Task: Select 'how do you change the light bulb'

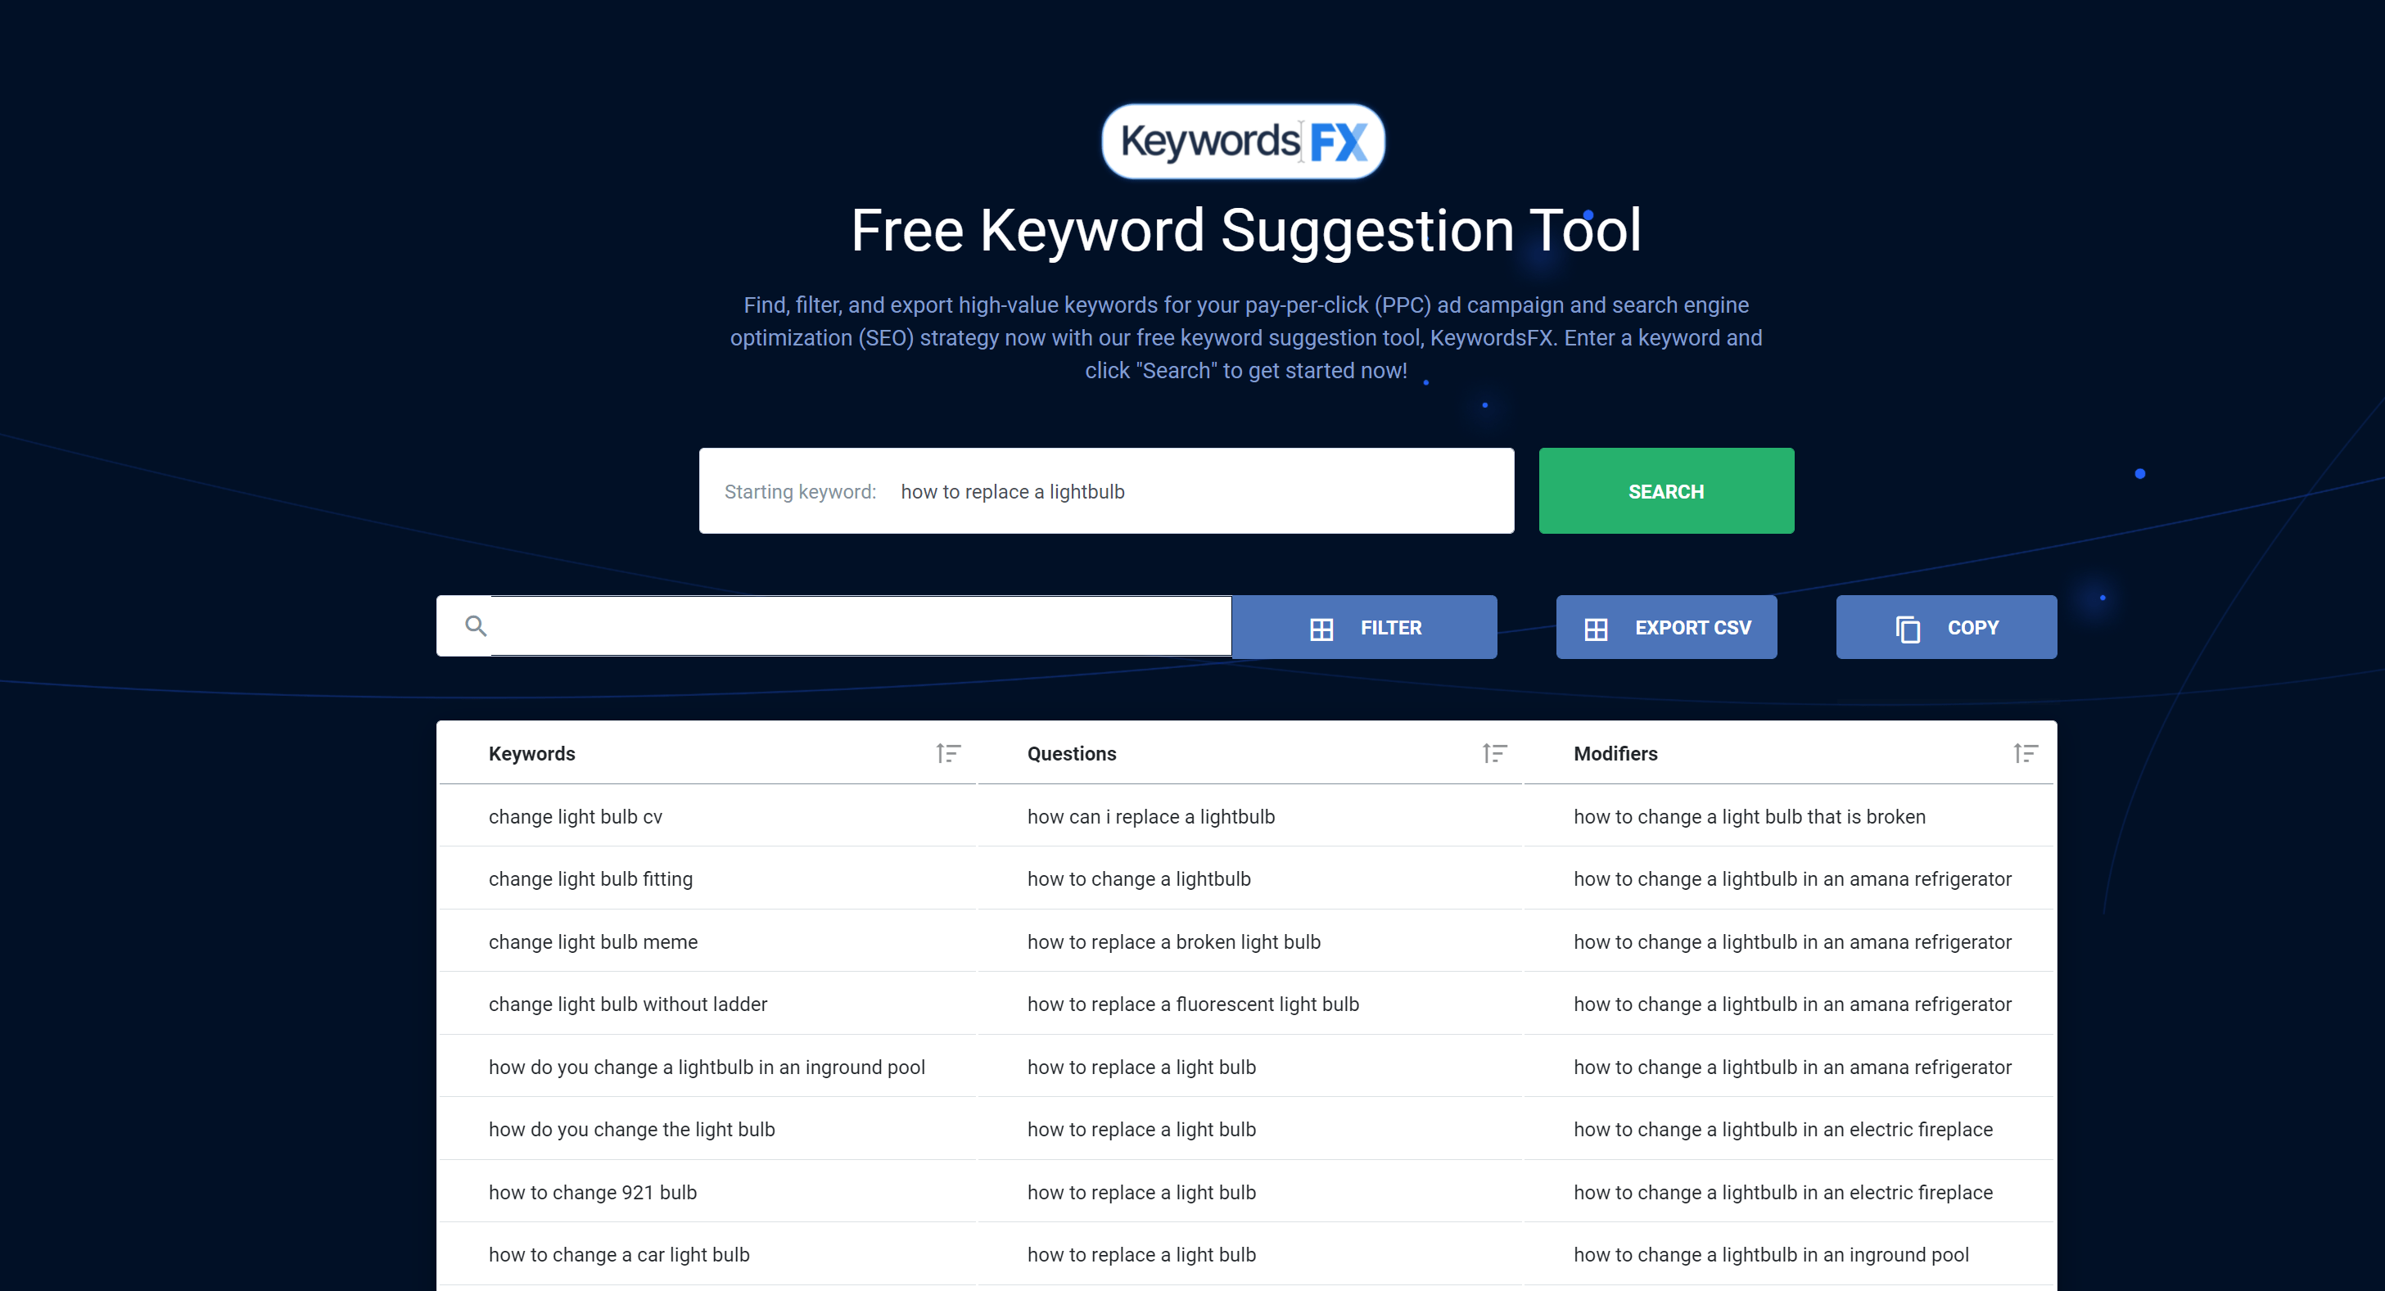Action: (631, 1129)
